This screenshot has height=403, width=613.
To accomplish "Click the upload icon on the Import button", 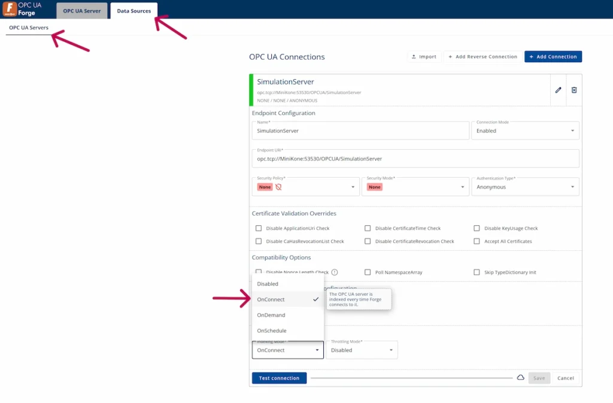I will [x=414, y=57].
